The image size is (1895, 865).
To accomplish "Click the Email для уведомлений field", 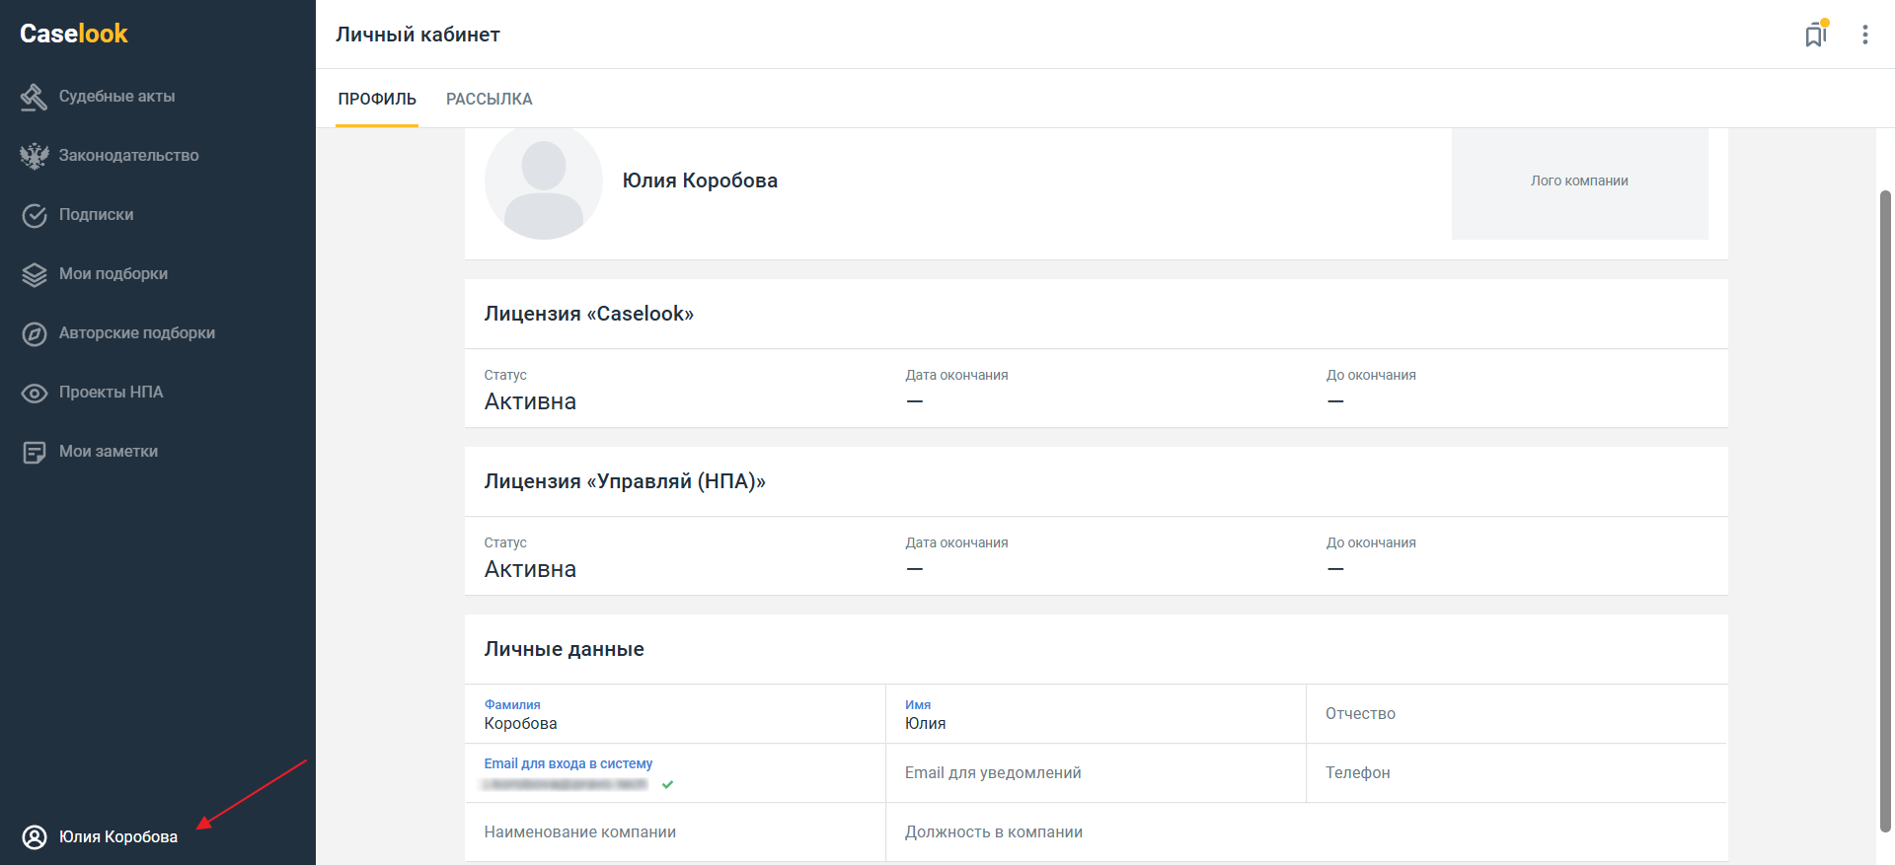I will click(1094, 773).
